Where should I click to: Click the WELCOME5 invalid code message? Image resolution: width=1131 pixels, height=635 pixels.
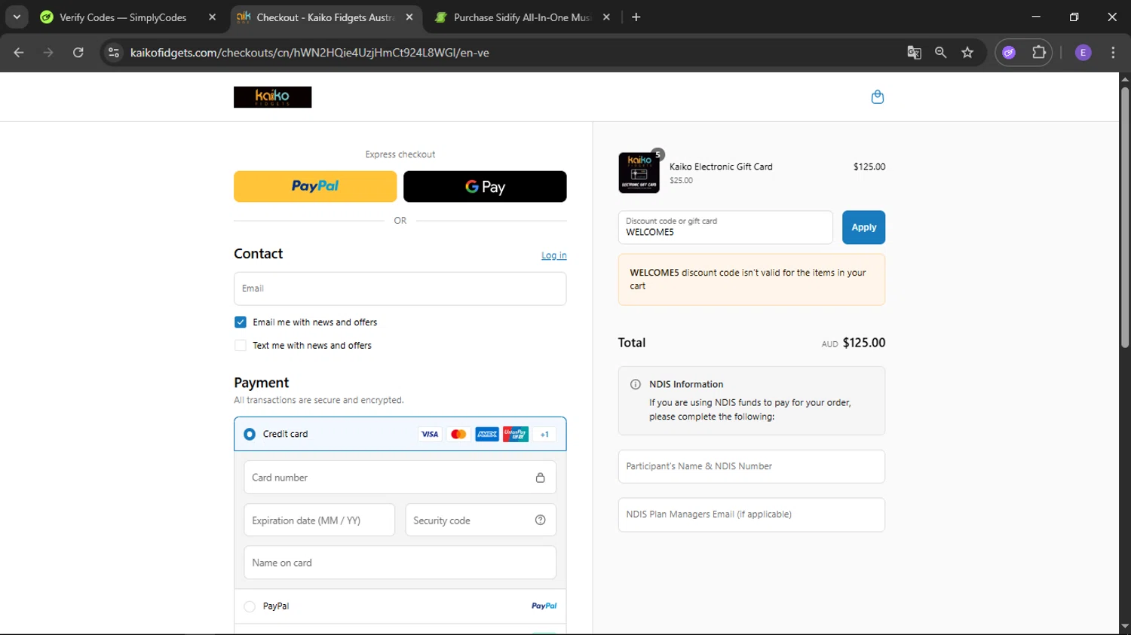(751, 279)
